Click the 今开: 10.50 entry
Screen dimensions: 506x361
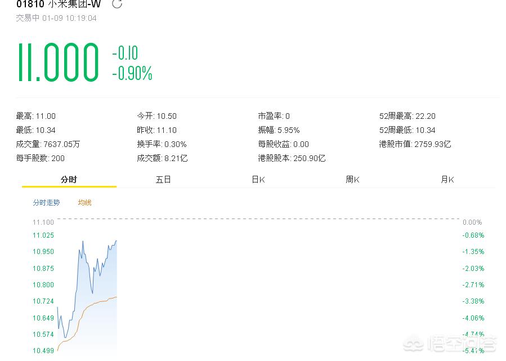(157, 116)
